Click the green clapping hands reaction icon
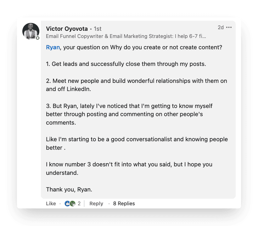The image size is (258, 226). (72, 203)
